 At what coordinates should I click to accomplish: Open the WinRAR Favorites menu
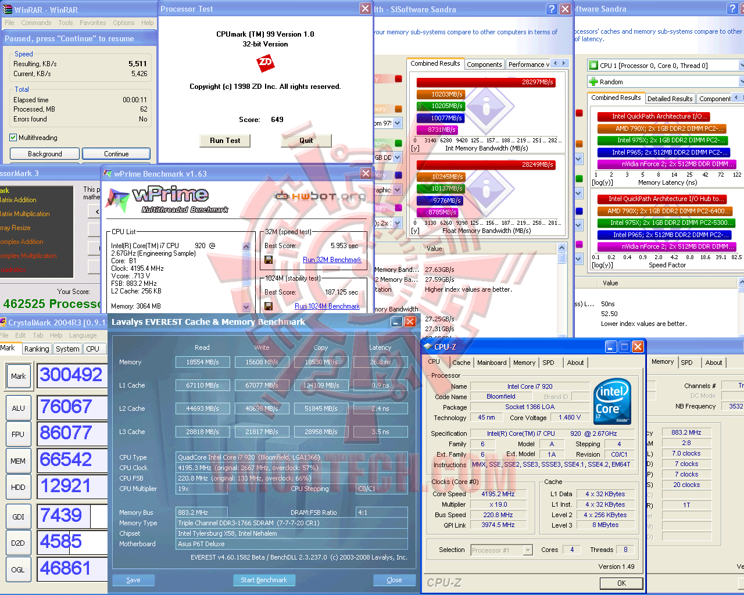(93, 23)
